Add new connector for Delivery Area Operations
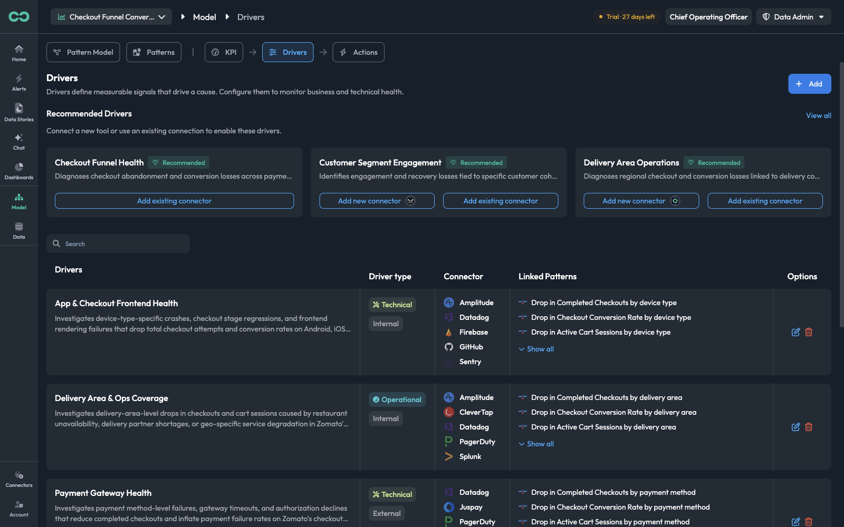 click(641, 201)
